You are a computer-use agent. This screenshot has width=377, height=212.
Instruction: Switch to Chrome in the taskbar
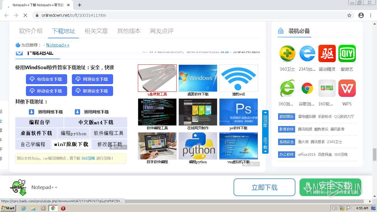[53, 208]
